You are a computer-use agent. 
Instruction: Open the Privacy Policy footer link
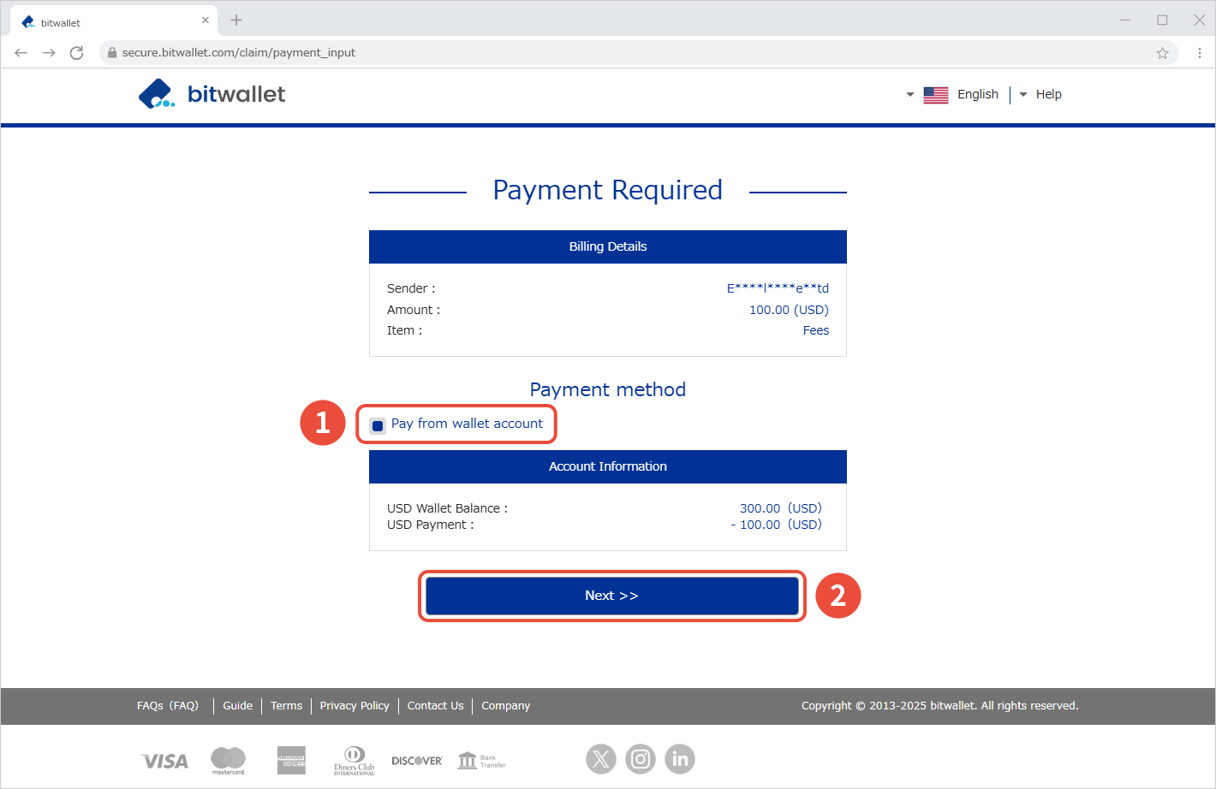(x=355, y=706)
